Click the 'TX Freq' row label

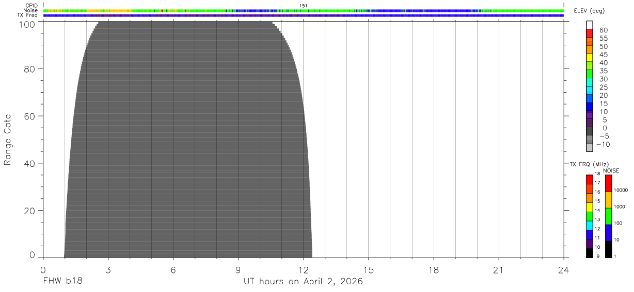point(28,15)
